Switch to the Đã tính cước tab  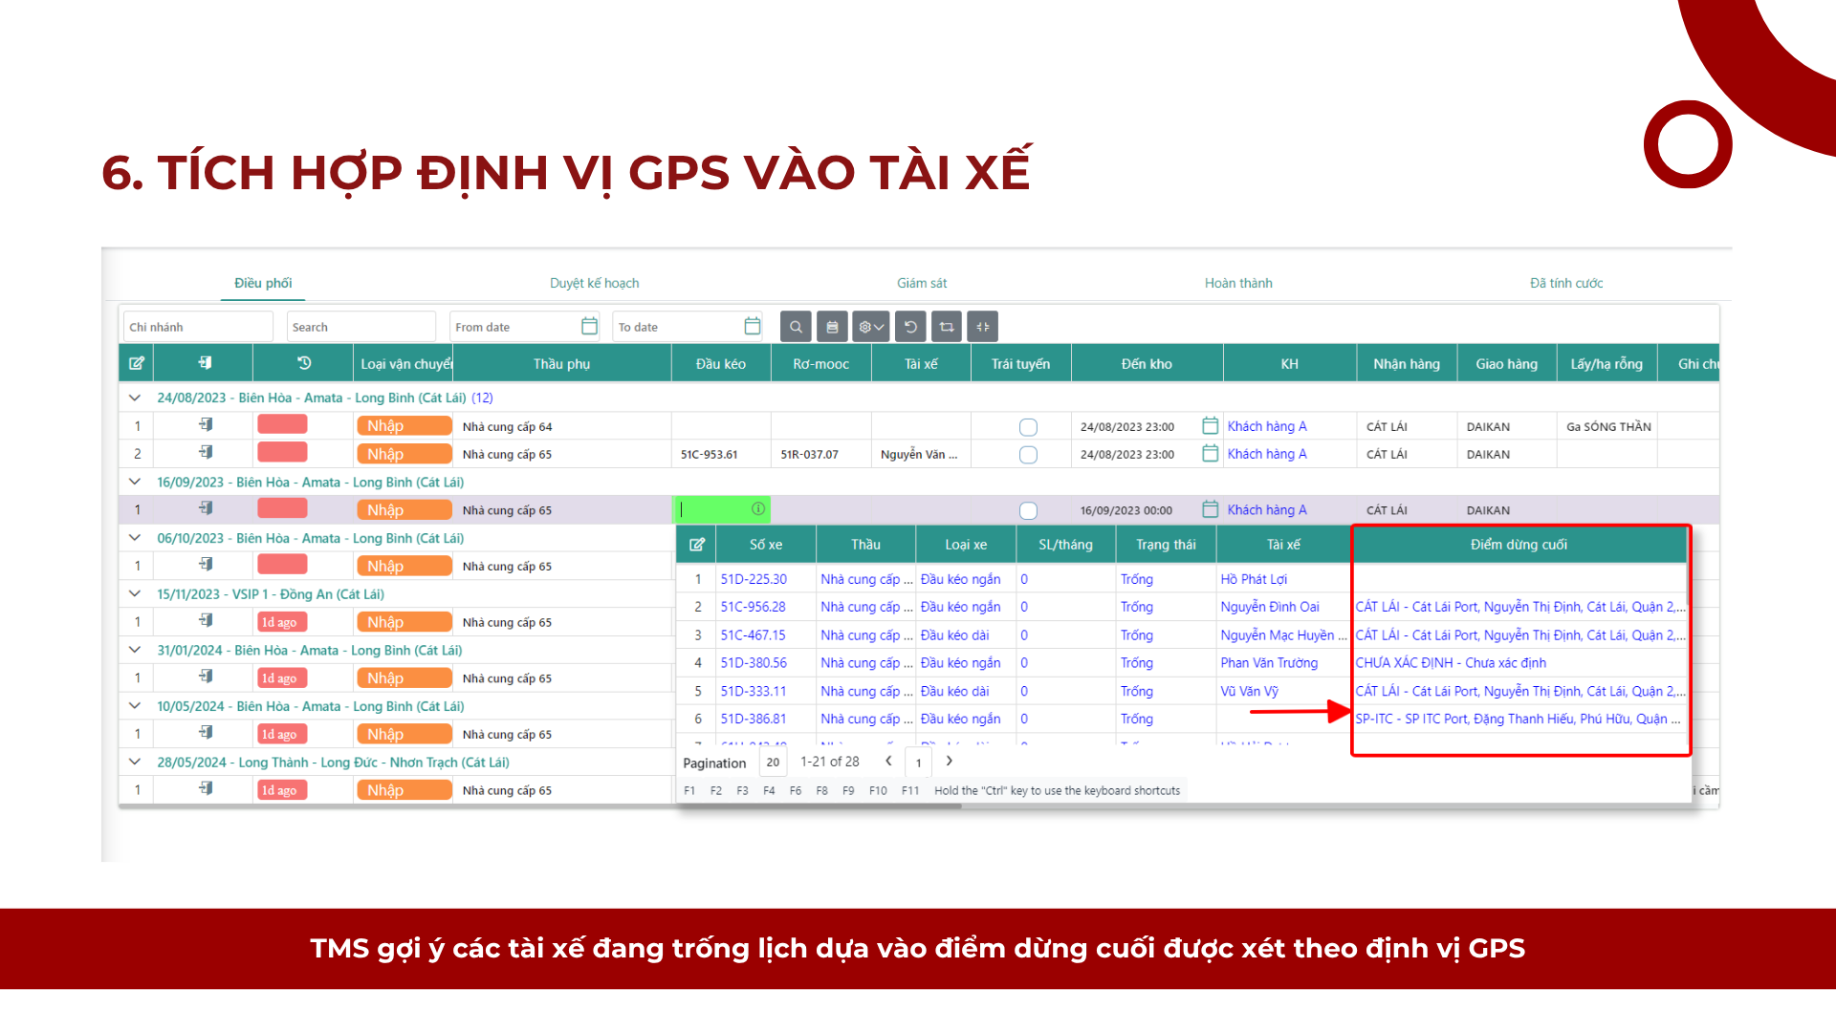pyautogui.click(x=1566, y=283)
